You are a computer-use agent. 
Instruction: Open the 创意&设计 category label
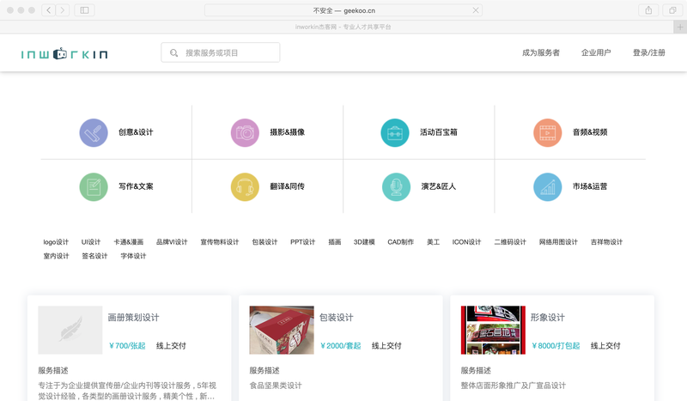click(136, 132)
